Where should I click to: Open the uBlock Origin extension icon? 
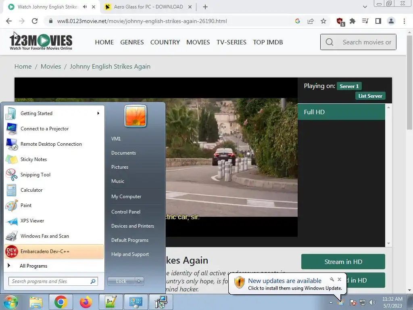coord(340,21)
